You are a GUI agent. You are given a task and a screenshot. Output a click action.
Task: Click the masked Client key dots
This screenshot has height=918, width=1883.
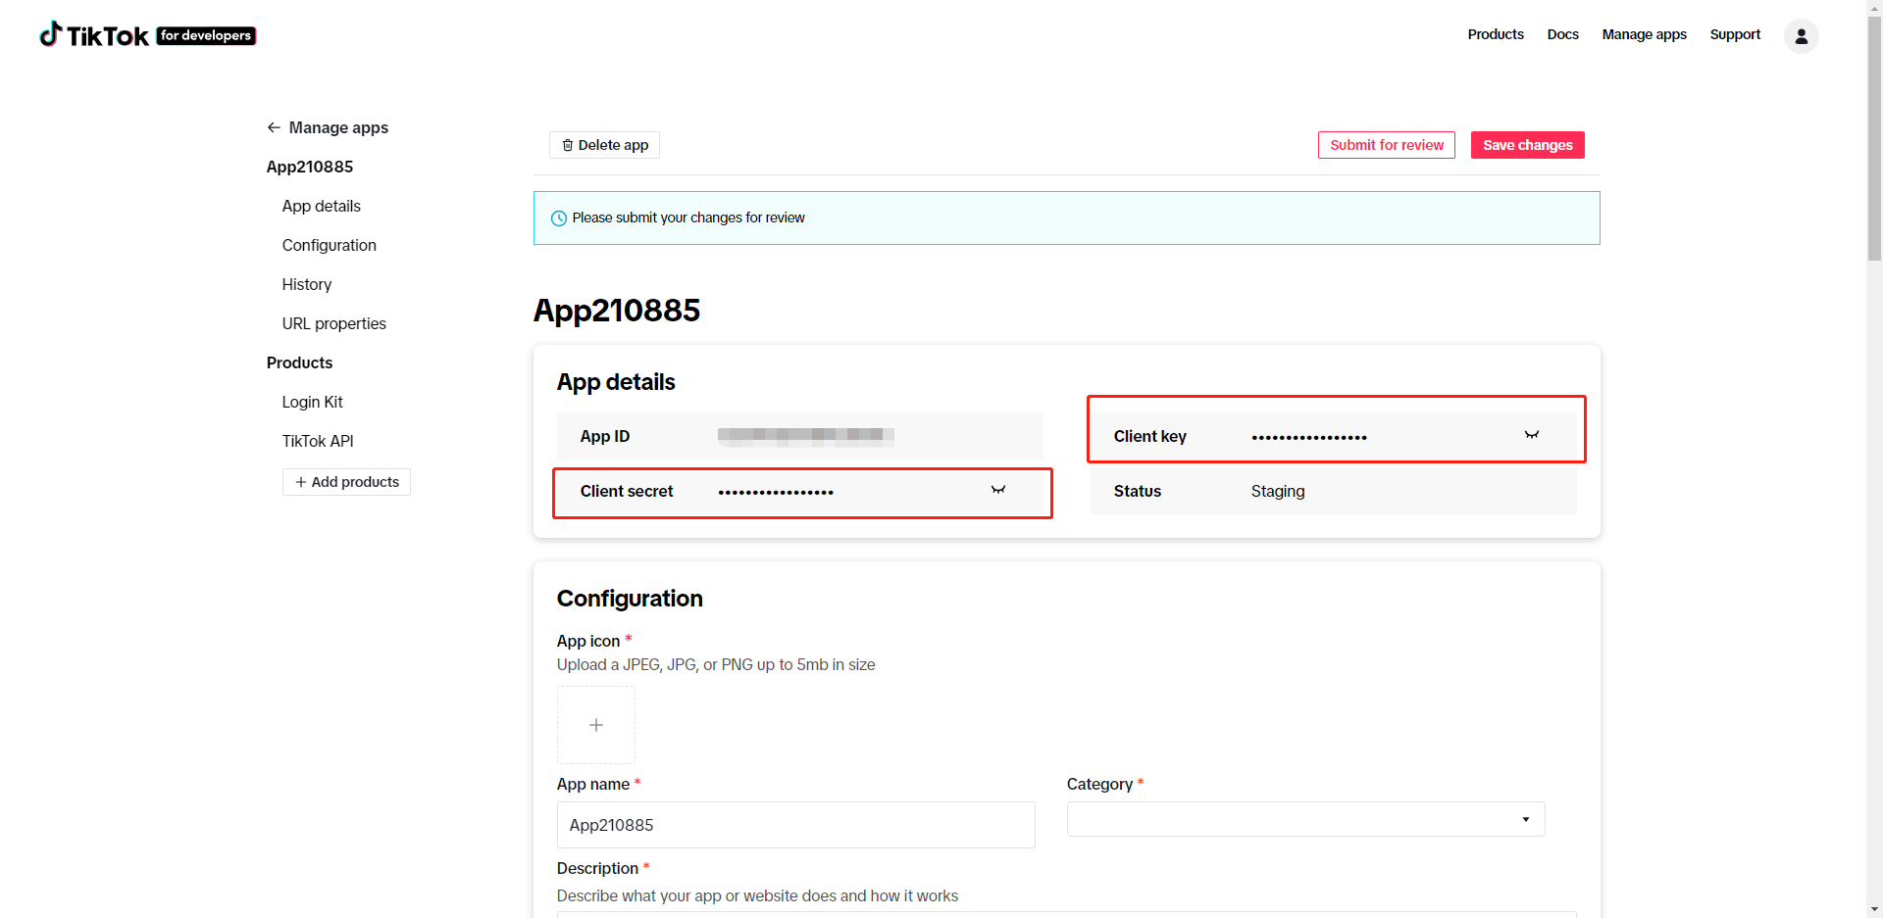(1308, 437)
